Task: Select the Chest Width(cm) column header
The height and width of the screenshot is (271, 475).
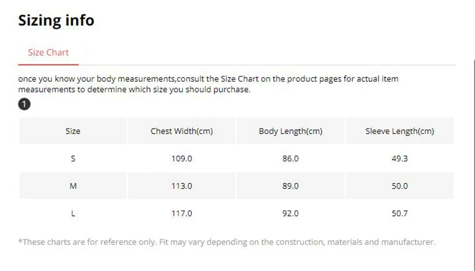Action: pos(182,131)
